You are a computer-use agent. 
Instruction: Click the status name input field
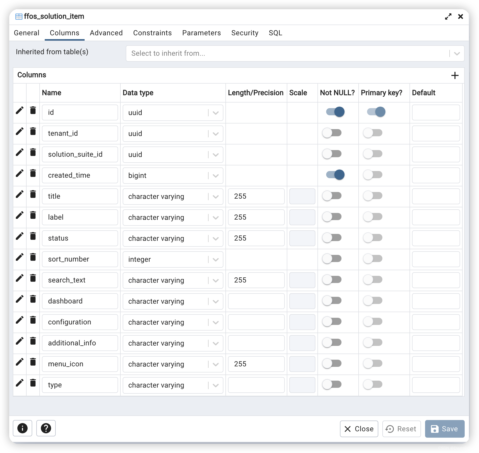[x=80, y=238]
